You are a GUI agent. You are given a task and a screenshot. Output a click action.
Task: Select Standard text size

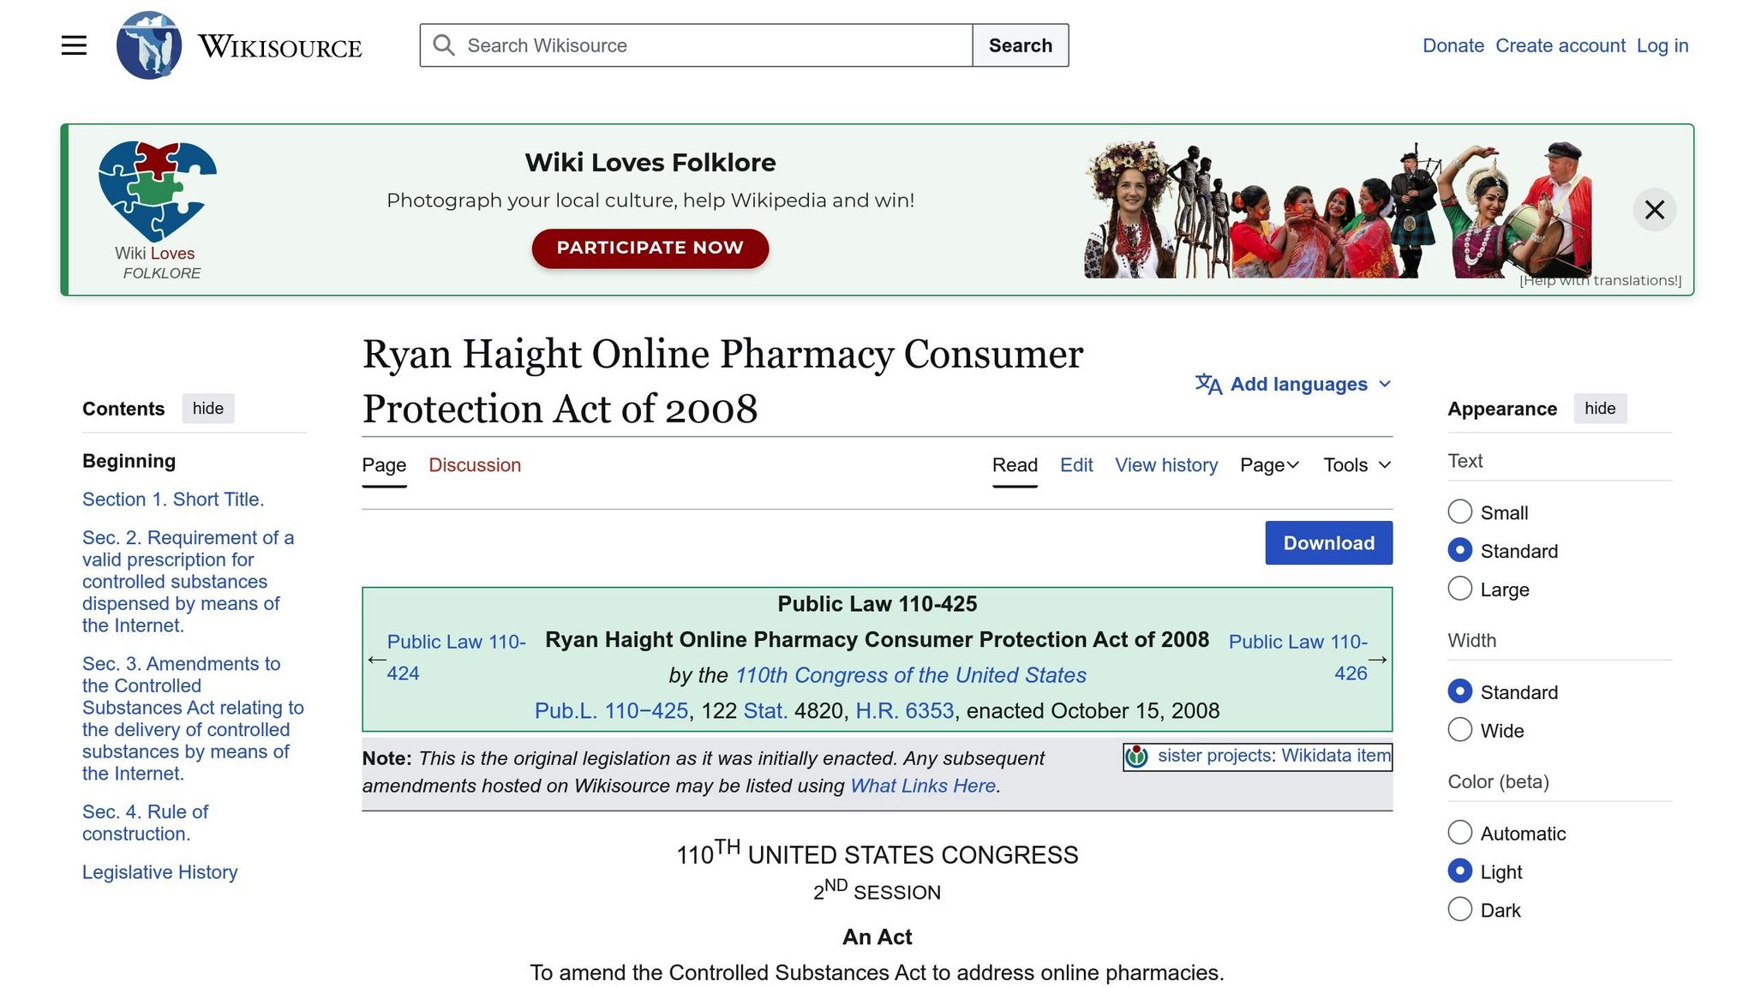[1459, 550]
